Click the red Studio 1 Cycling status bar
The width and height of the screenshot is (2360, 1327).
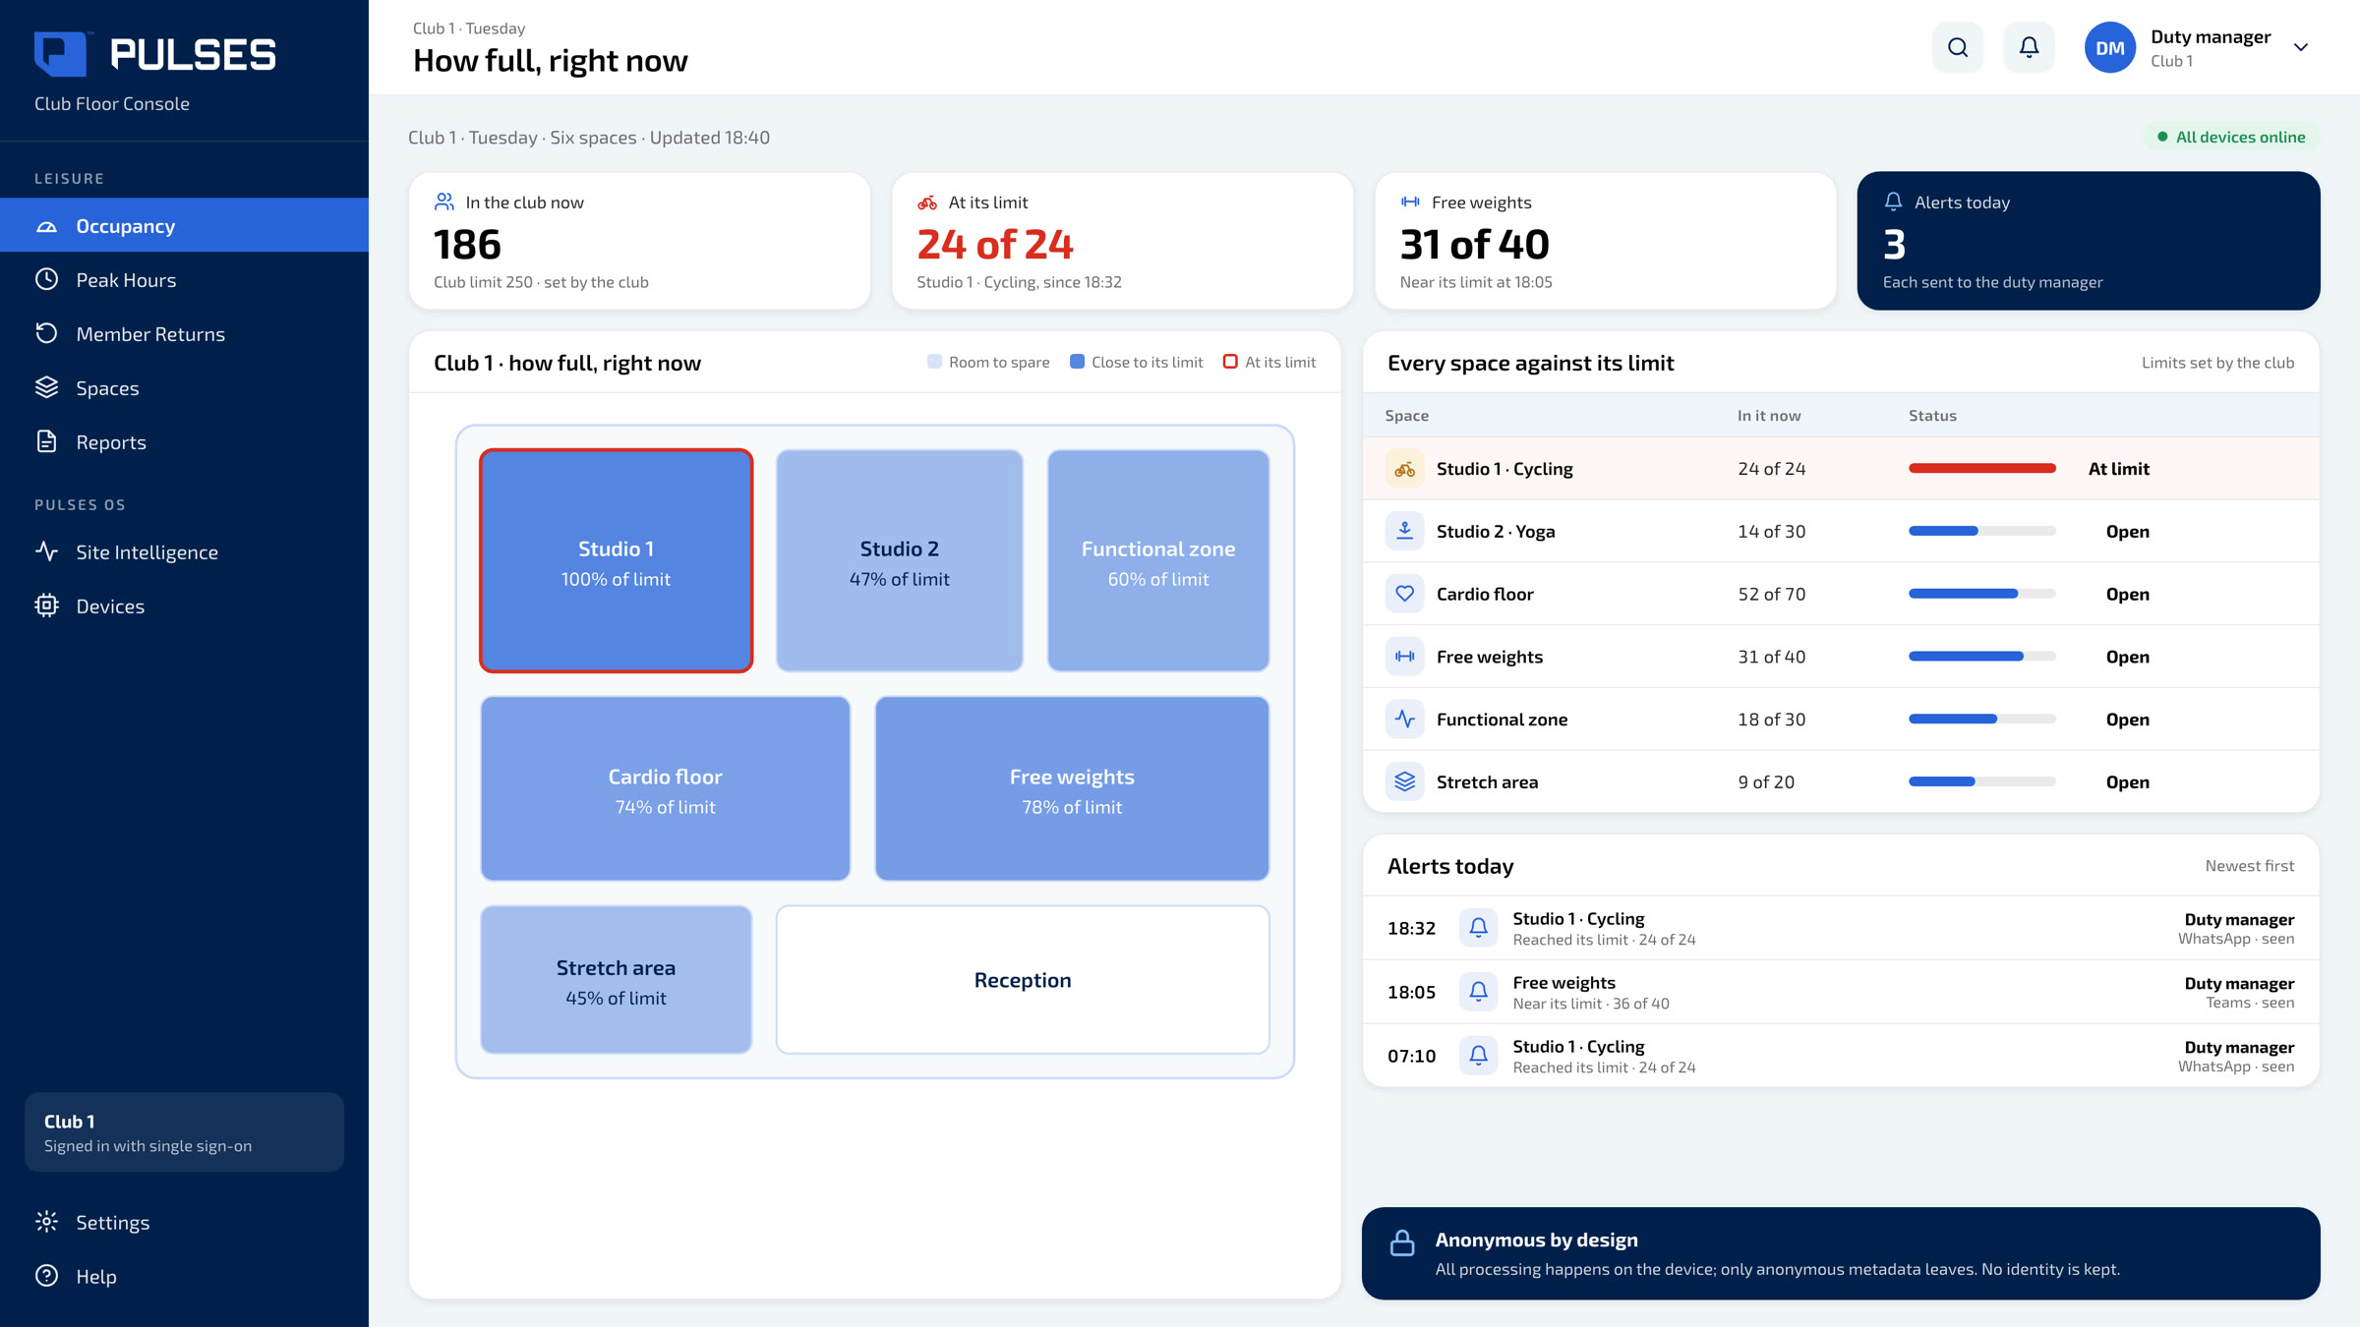tap(1981, 468)
